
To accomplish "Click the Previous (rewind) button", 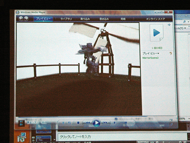I will (x=87, y=123).
